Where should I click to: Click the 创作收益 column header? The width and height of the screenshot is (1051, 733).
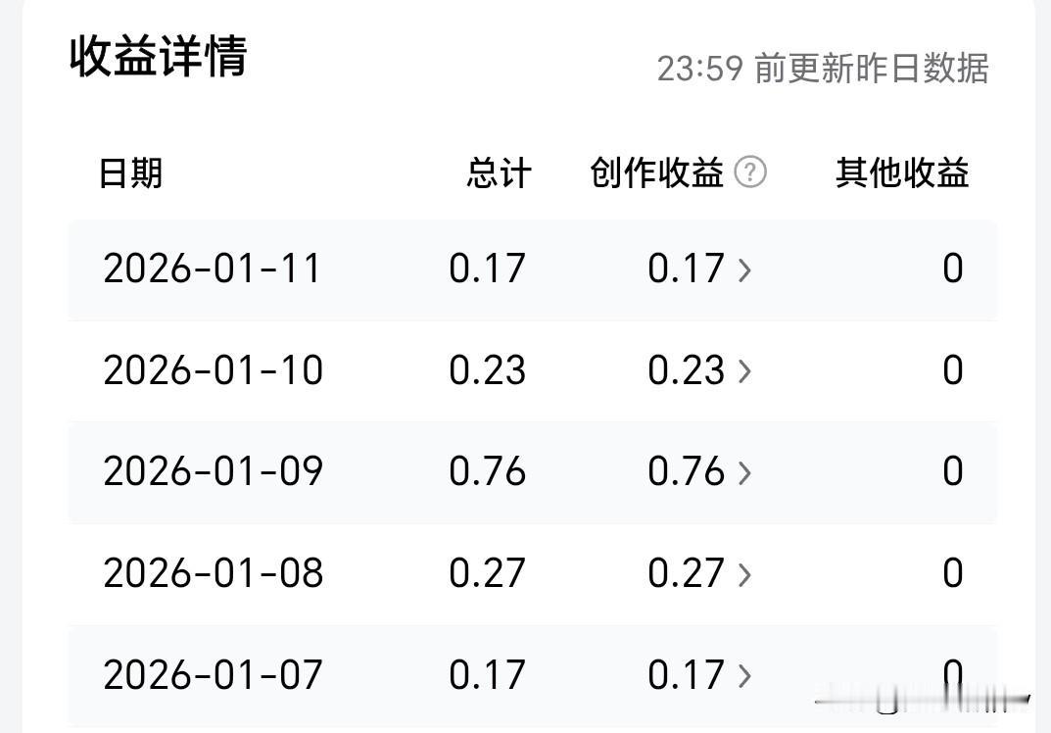657,173
